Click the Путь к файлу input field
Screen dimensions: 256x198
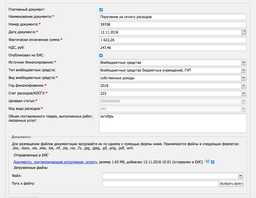tap(160, 183)
